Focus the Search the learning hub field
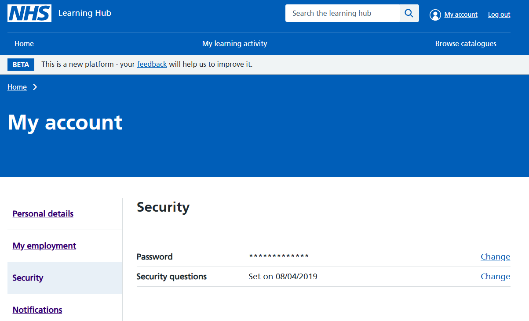 [x=343, y=13]
